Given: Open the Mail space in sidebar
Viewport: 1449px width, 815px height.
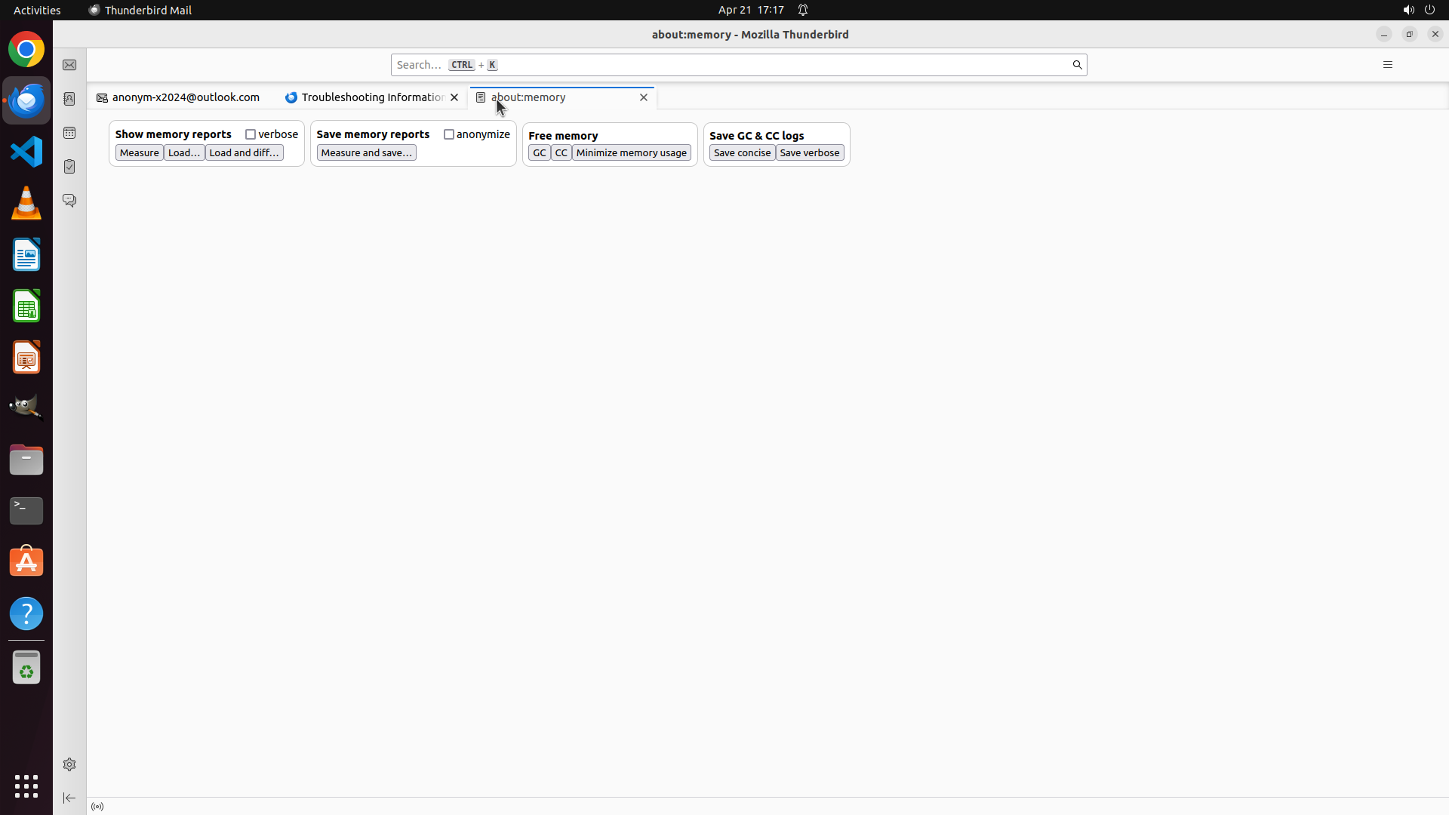Looking at the screenshot, I should 69,65.
